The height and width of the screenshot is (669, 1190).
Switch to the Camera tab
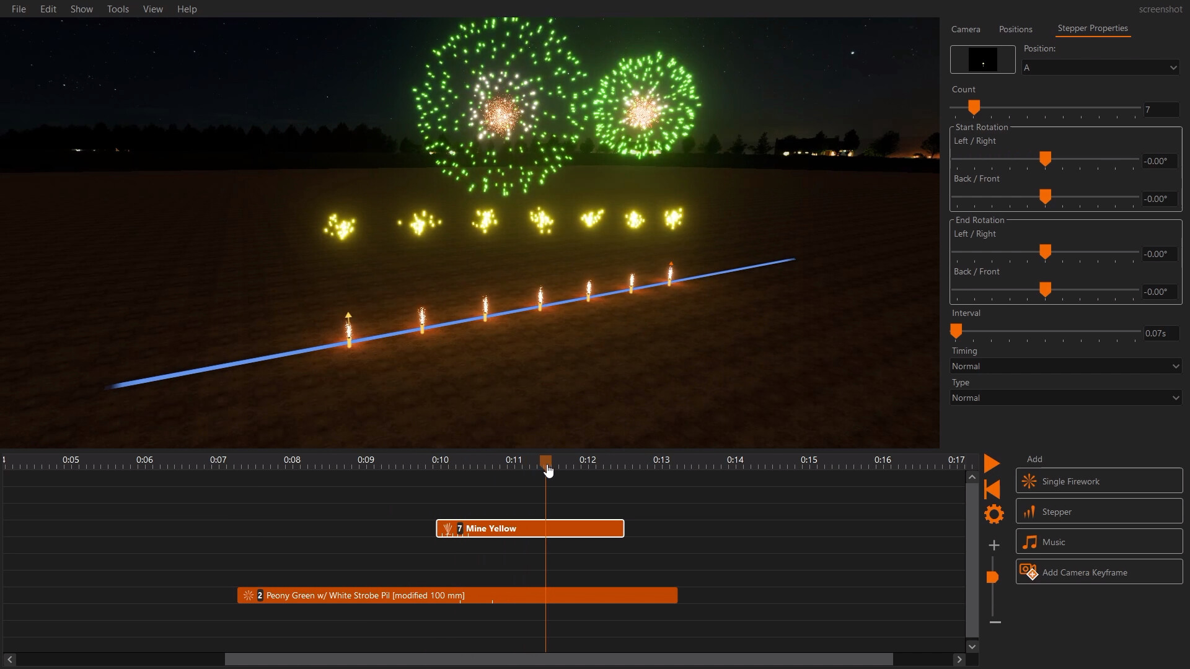pyautogui.click(x=965, y=29)
